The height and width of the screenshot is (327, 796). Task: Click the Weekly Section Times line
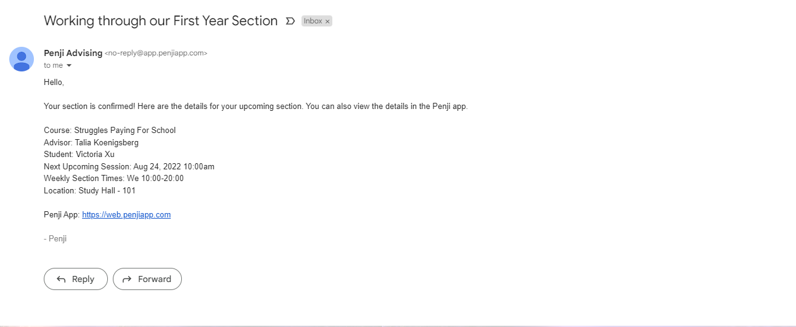(x=113, y=179)
